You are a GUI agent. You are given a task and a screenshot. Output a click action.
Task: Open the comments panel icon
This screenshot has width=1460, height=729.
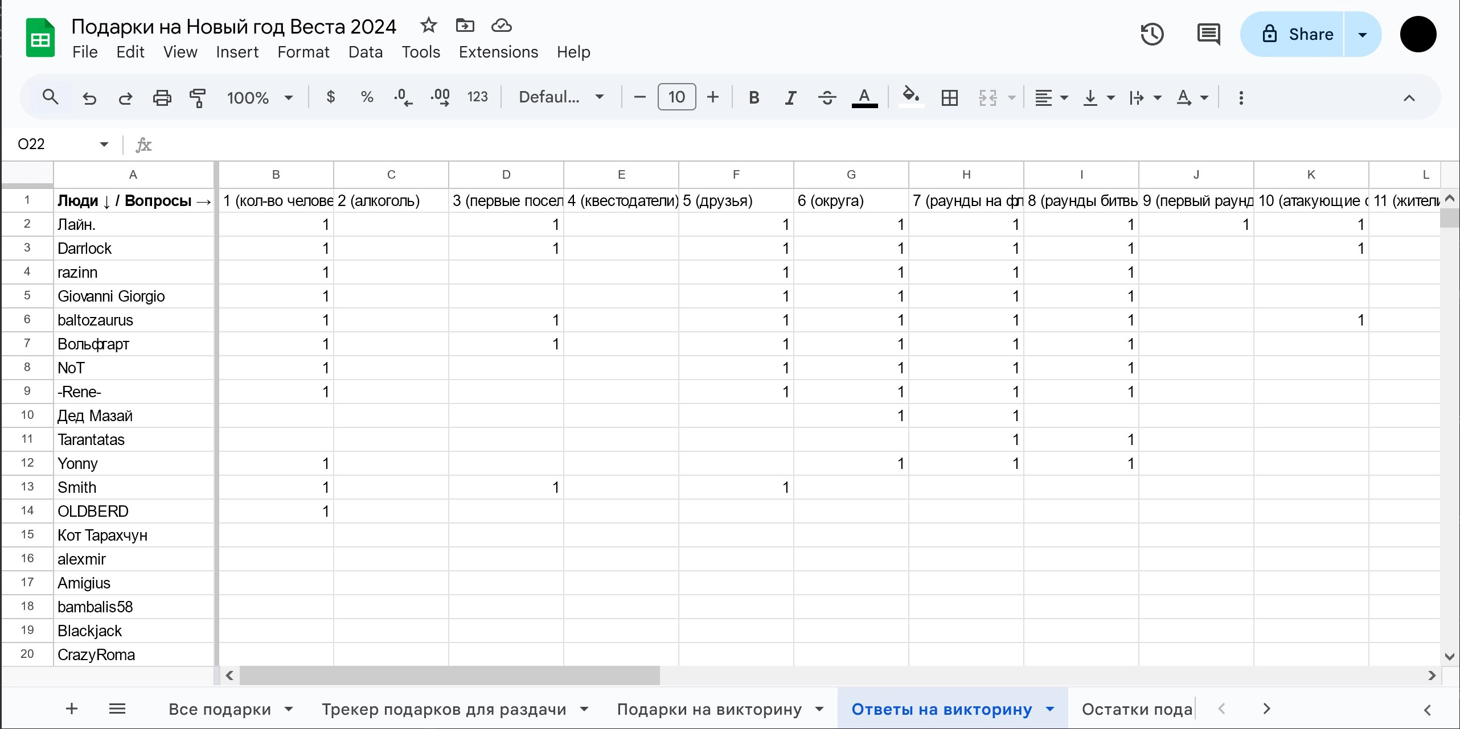pos(1208,34)
